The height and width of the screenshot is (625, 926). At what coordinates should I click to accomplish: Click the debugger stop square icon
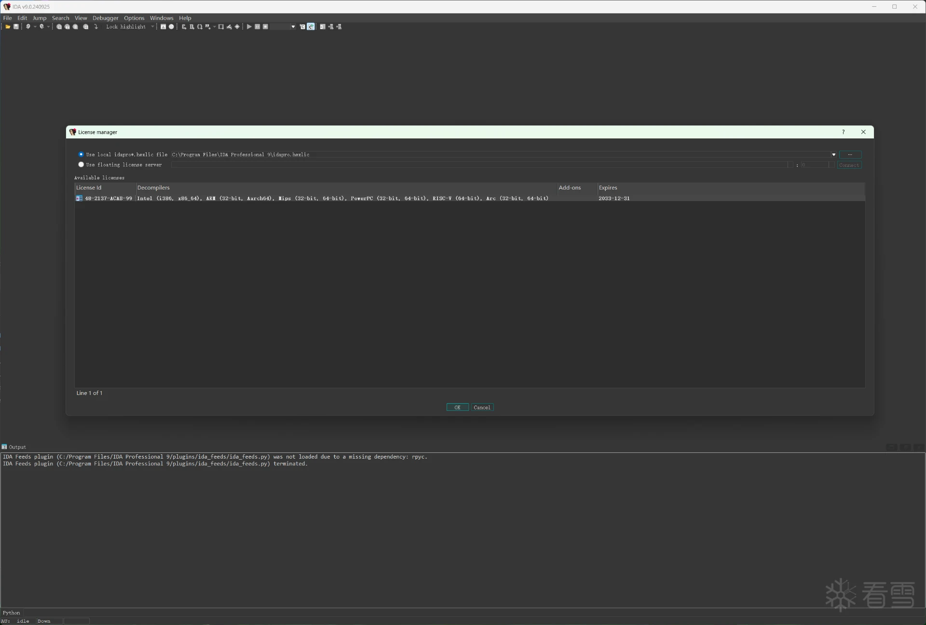point(265,27)
